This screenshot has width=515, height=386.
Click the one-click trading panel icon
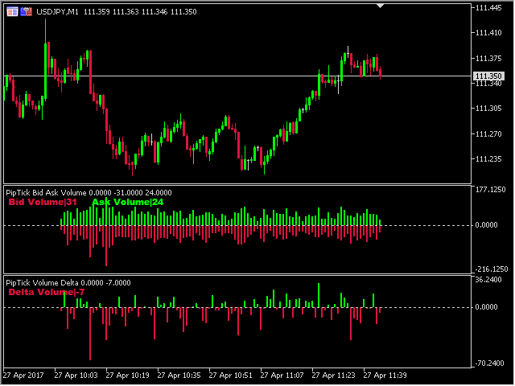(x=13, y=12)
